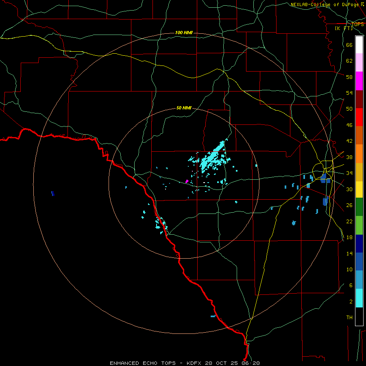Click the bright red legend swatch
Viewport: 366px width, 366px height.
(359, 117)
